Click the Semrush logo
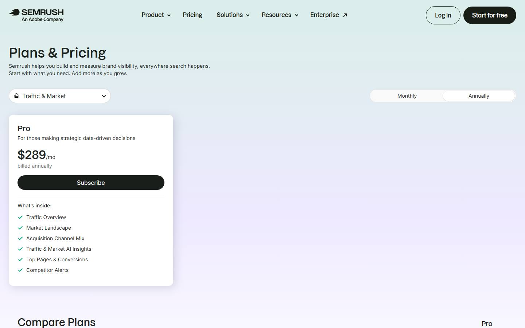Image resolution: width=525 pixels, height=328 pixels. tap(36, 15)
